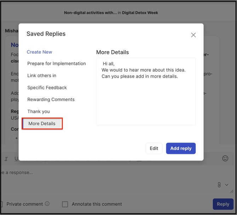Select the More Details saved reply
The height and width of the screenshot is (215, 237).
[x=42, y=124]
